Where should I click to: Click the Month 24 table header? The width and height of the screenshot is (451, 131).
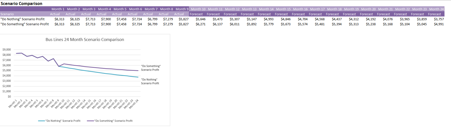(x=436, y=9)
